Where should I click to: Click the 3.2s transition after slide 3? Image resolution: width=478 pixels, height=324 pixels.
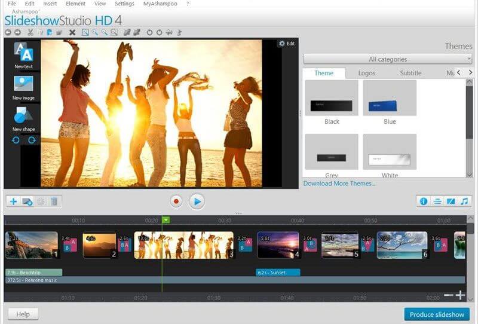tap(246, 244)
